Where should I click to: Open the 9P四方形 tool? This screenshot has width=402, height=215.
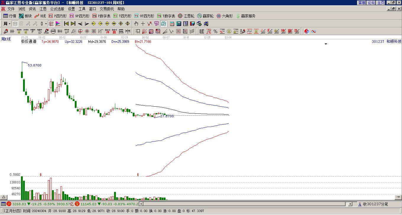[80, 16]
